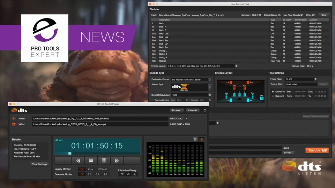Click Browse next to output path

click(x=288, y=153)
